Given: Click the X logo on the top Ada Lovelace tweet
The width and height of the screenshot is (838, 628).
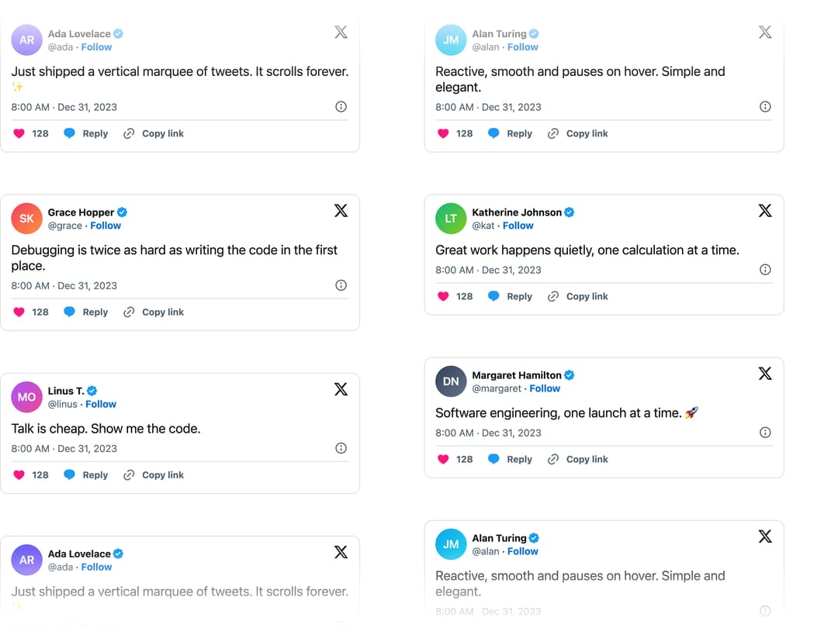Looking at the screenshot, I should (x=341, y=33).
